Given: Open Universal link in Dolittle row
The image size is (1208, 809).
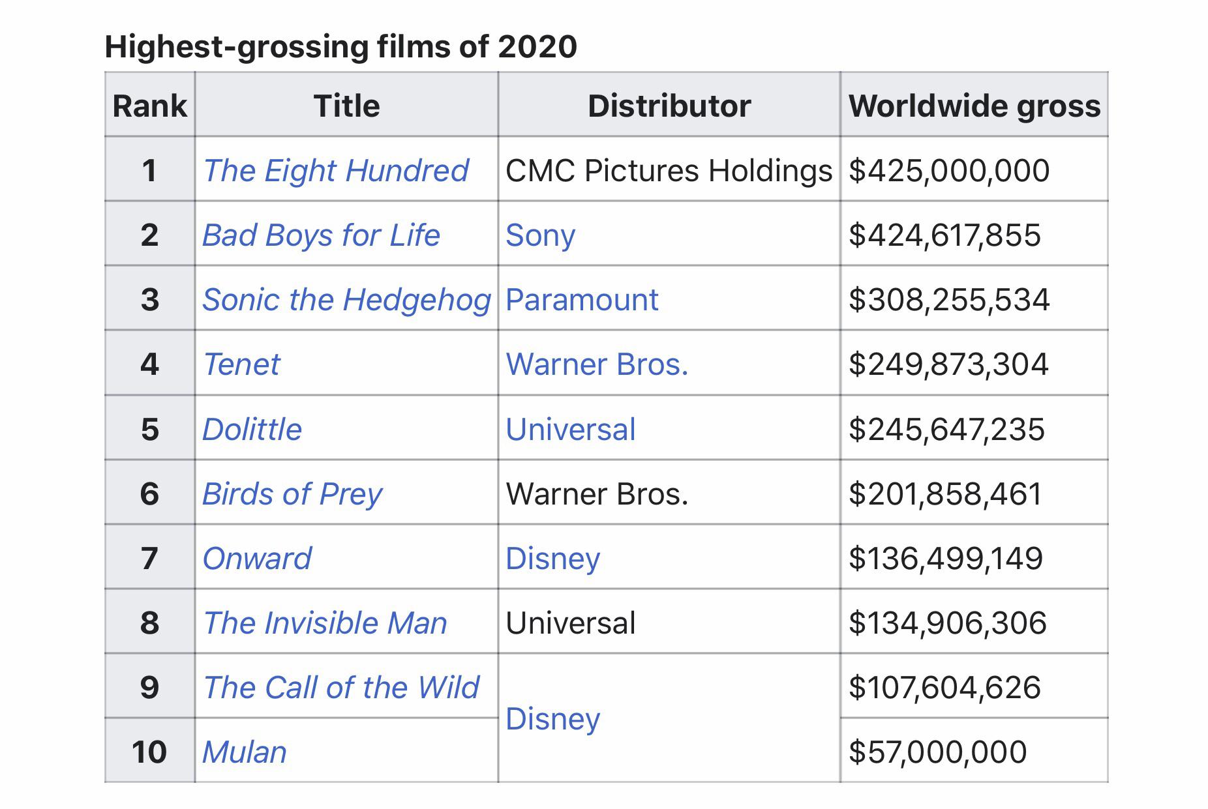Looking at the screenshot, I should [x=570, y=430].
